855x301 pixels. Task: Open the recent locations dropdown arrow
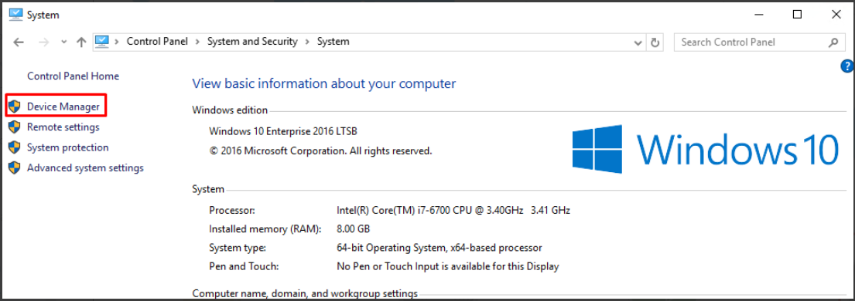63,42
